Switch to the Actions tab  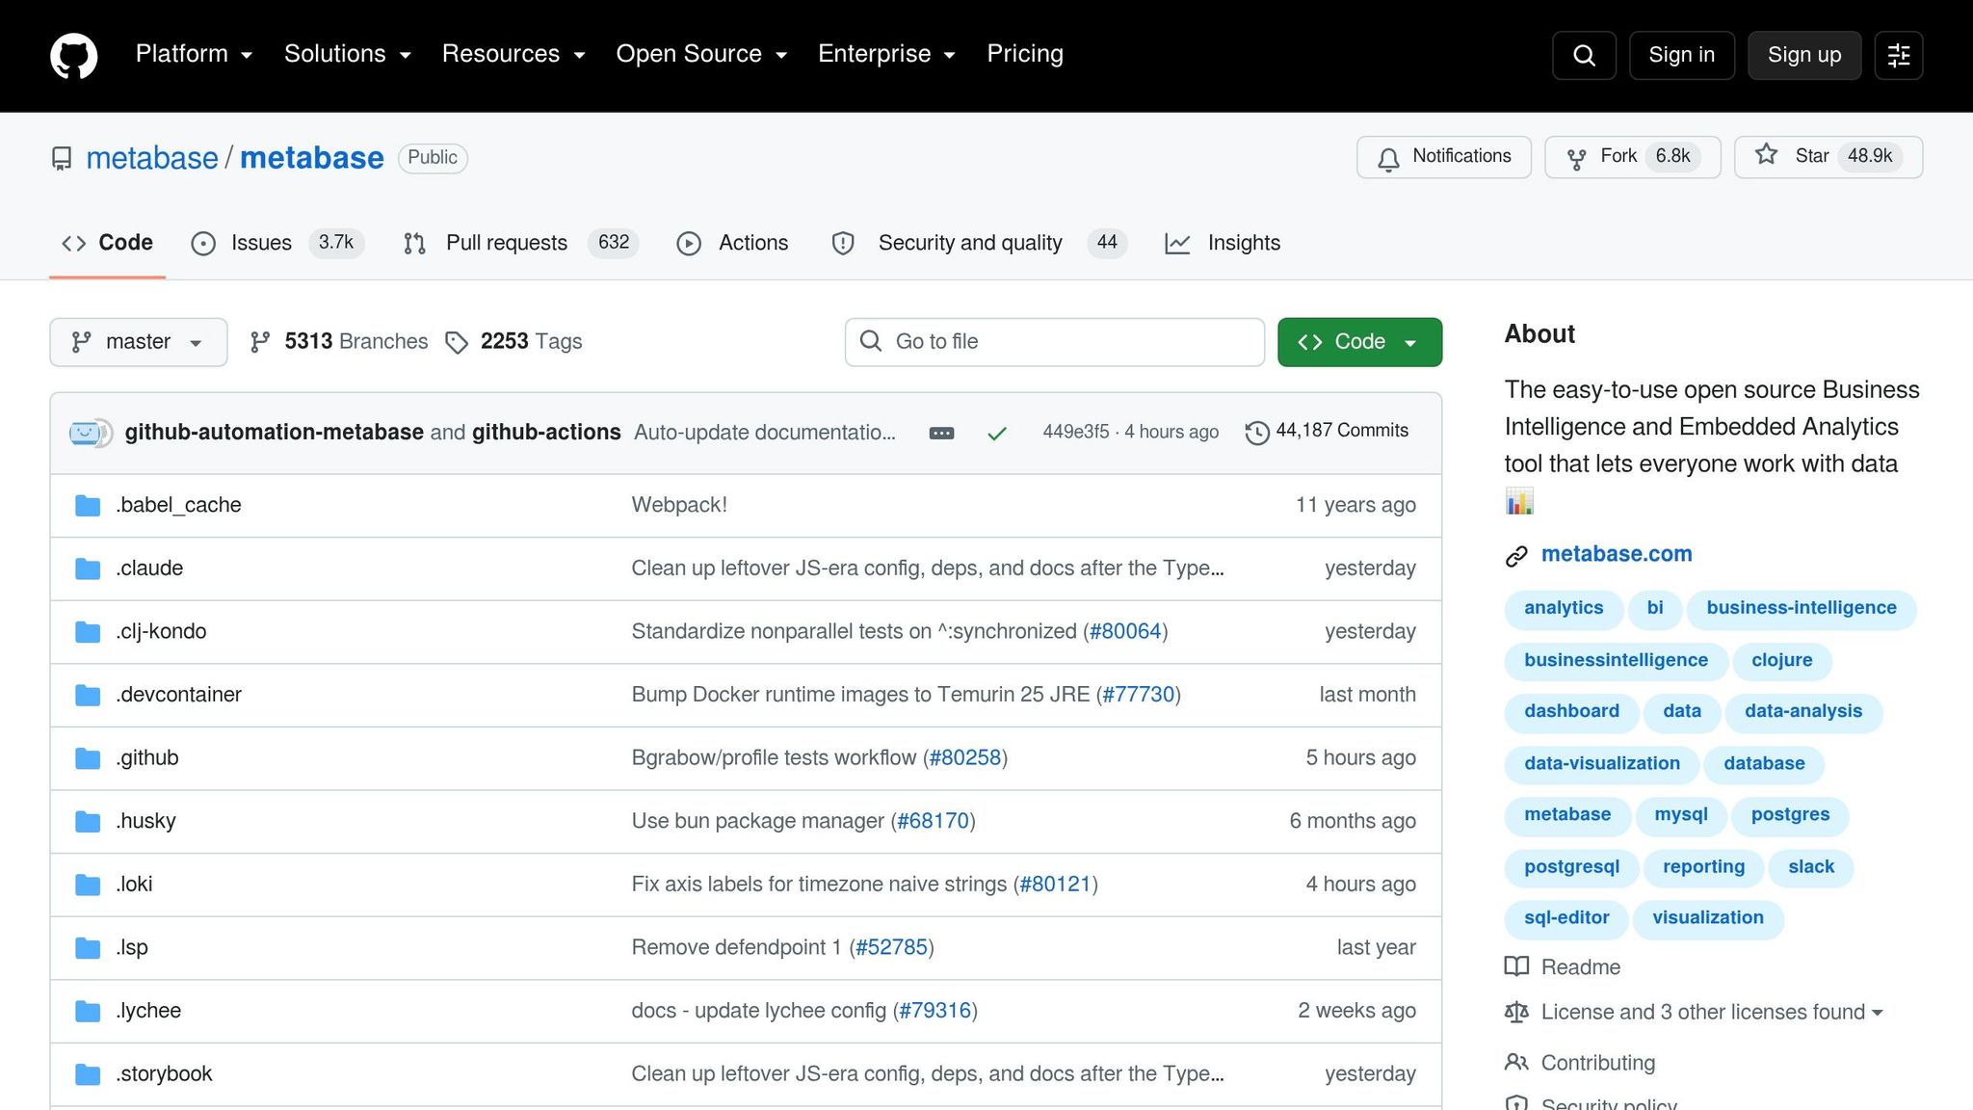coord(732,243)
